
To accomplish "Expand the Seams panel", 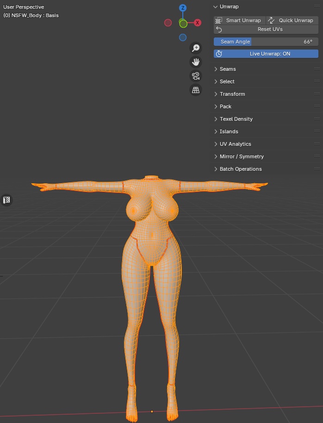I will pos(216,69).
